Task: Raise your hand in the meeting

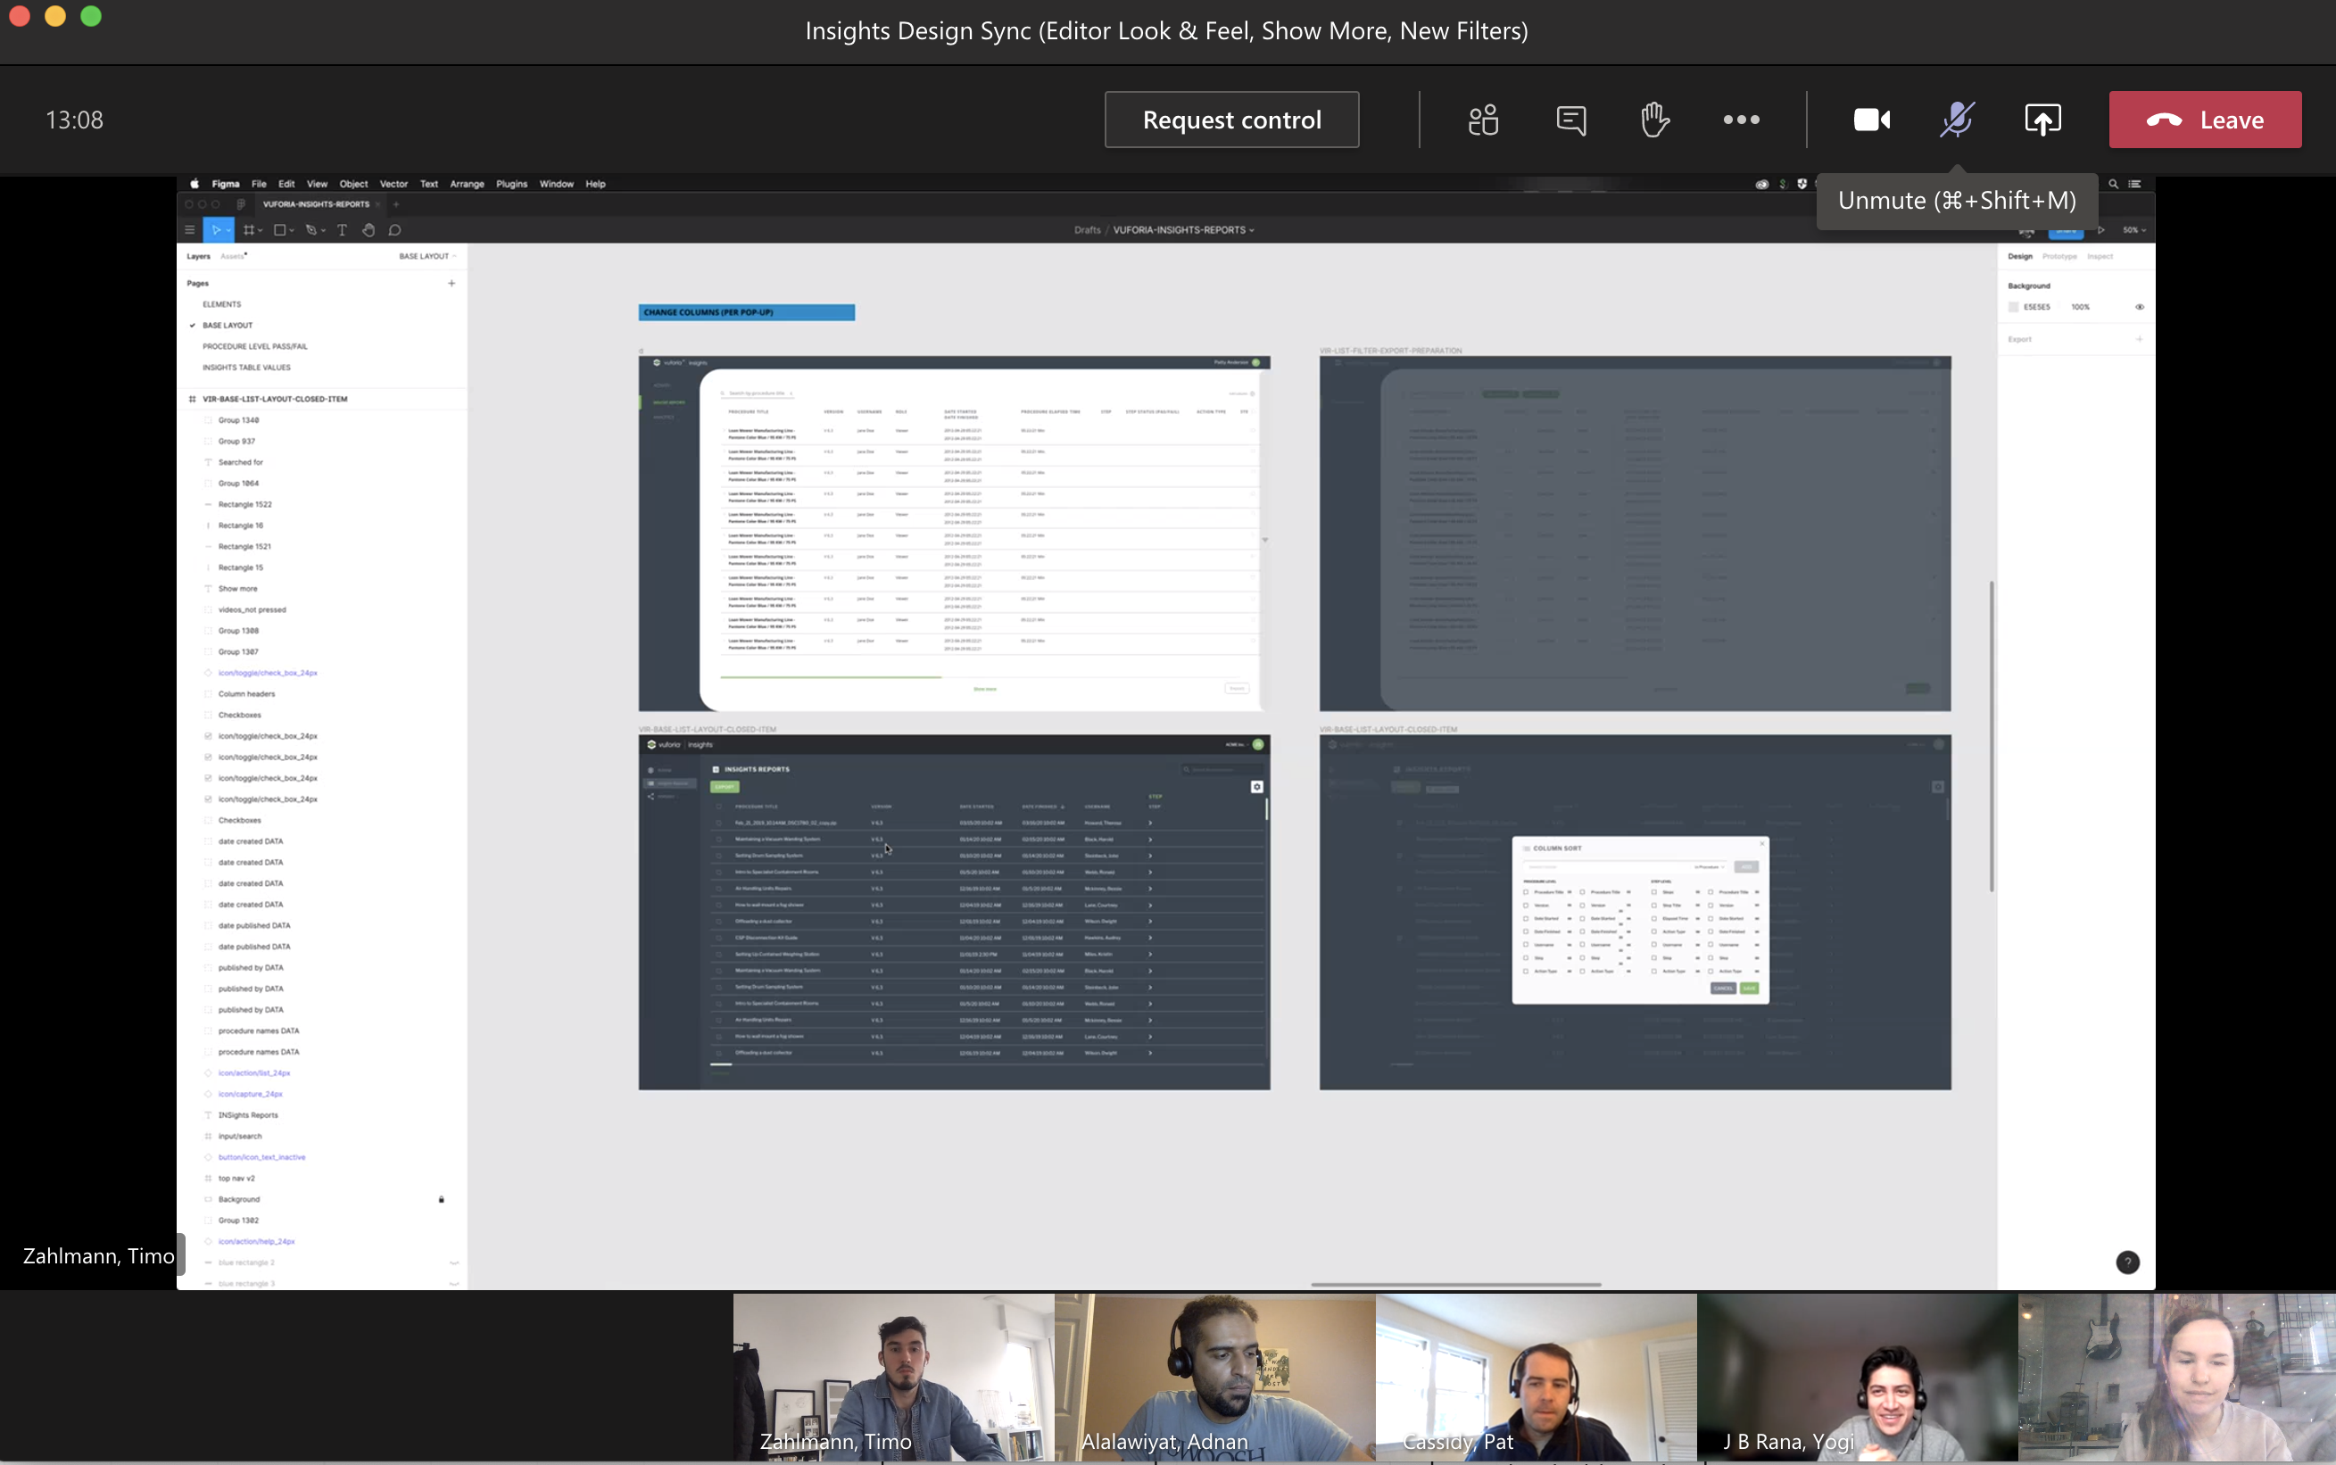Action: point(1655,120)
